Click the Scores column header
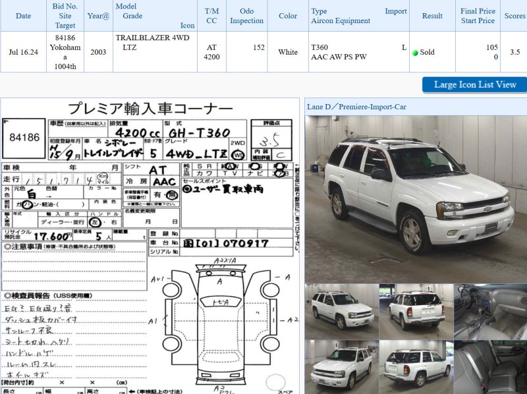The image size is (527, 394). (x=514, y=16)
